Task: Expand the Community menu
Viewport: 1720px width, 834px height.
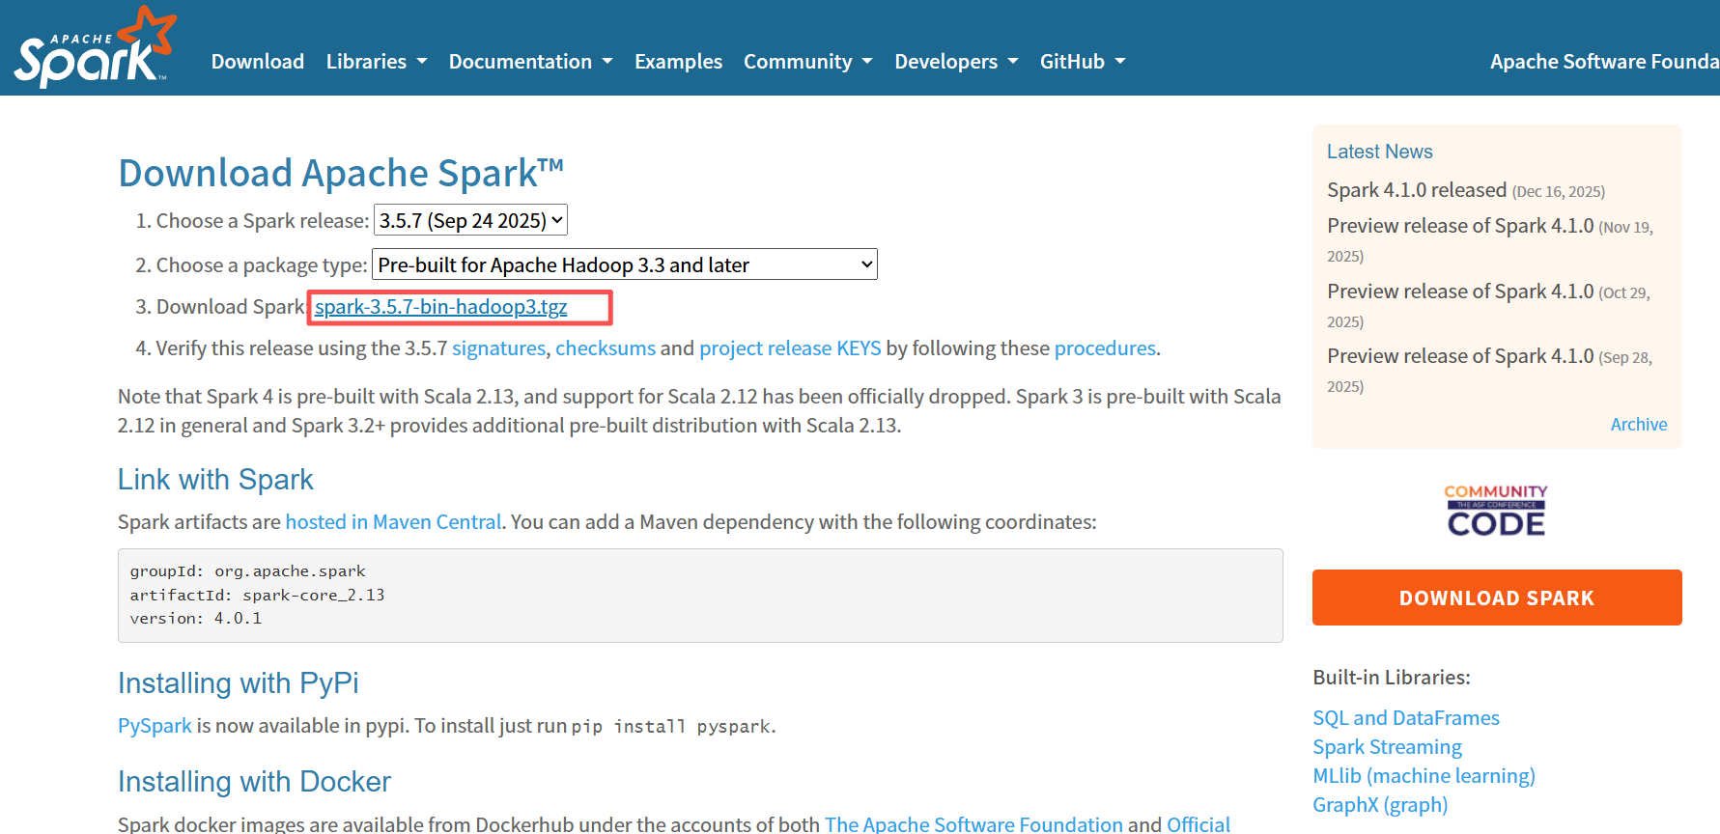Action: point(808,62)
